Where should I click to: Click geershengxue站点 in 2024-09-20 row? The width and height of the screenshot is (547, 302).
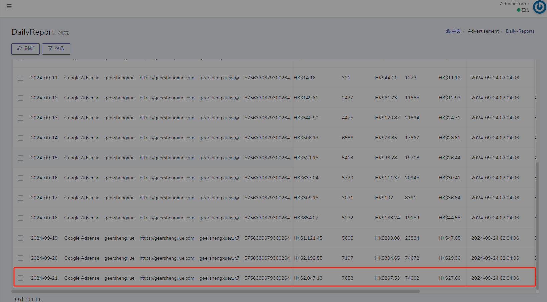[x=219, y=258]
